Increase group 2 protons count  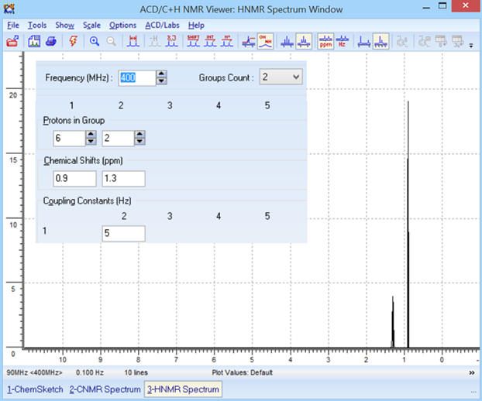(139, 134)
